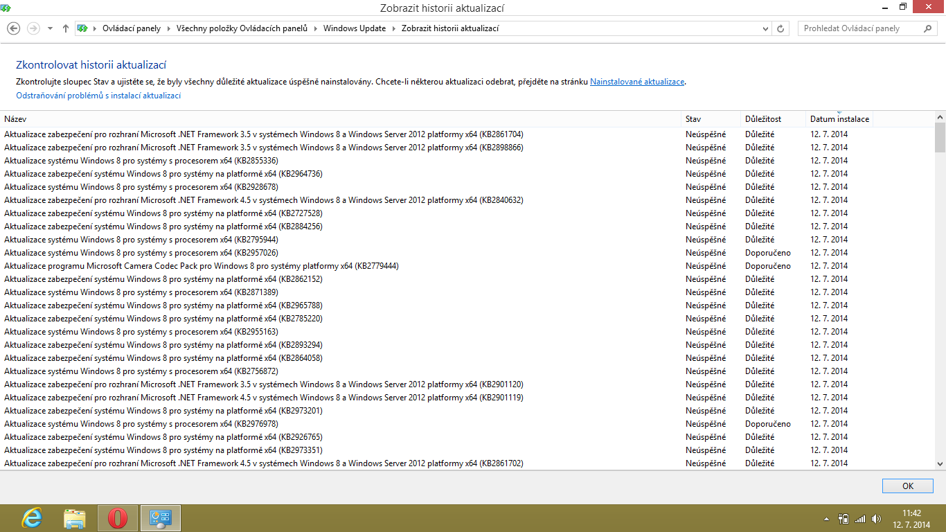Click the up-one-level arrow icon
This screenshot has width=946, height=532.
(x=66, y=28)
